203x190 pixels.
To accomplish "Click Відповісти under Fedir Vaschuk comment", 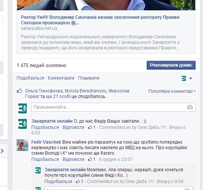I will [73, 159].
